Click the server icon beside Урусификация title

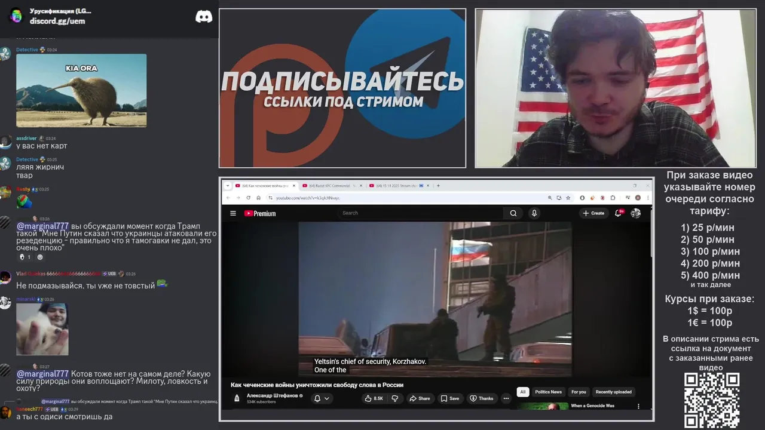tap(16, 16)
